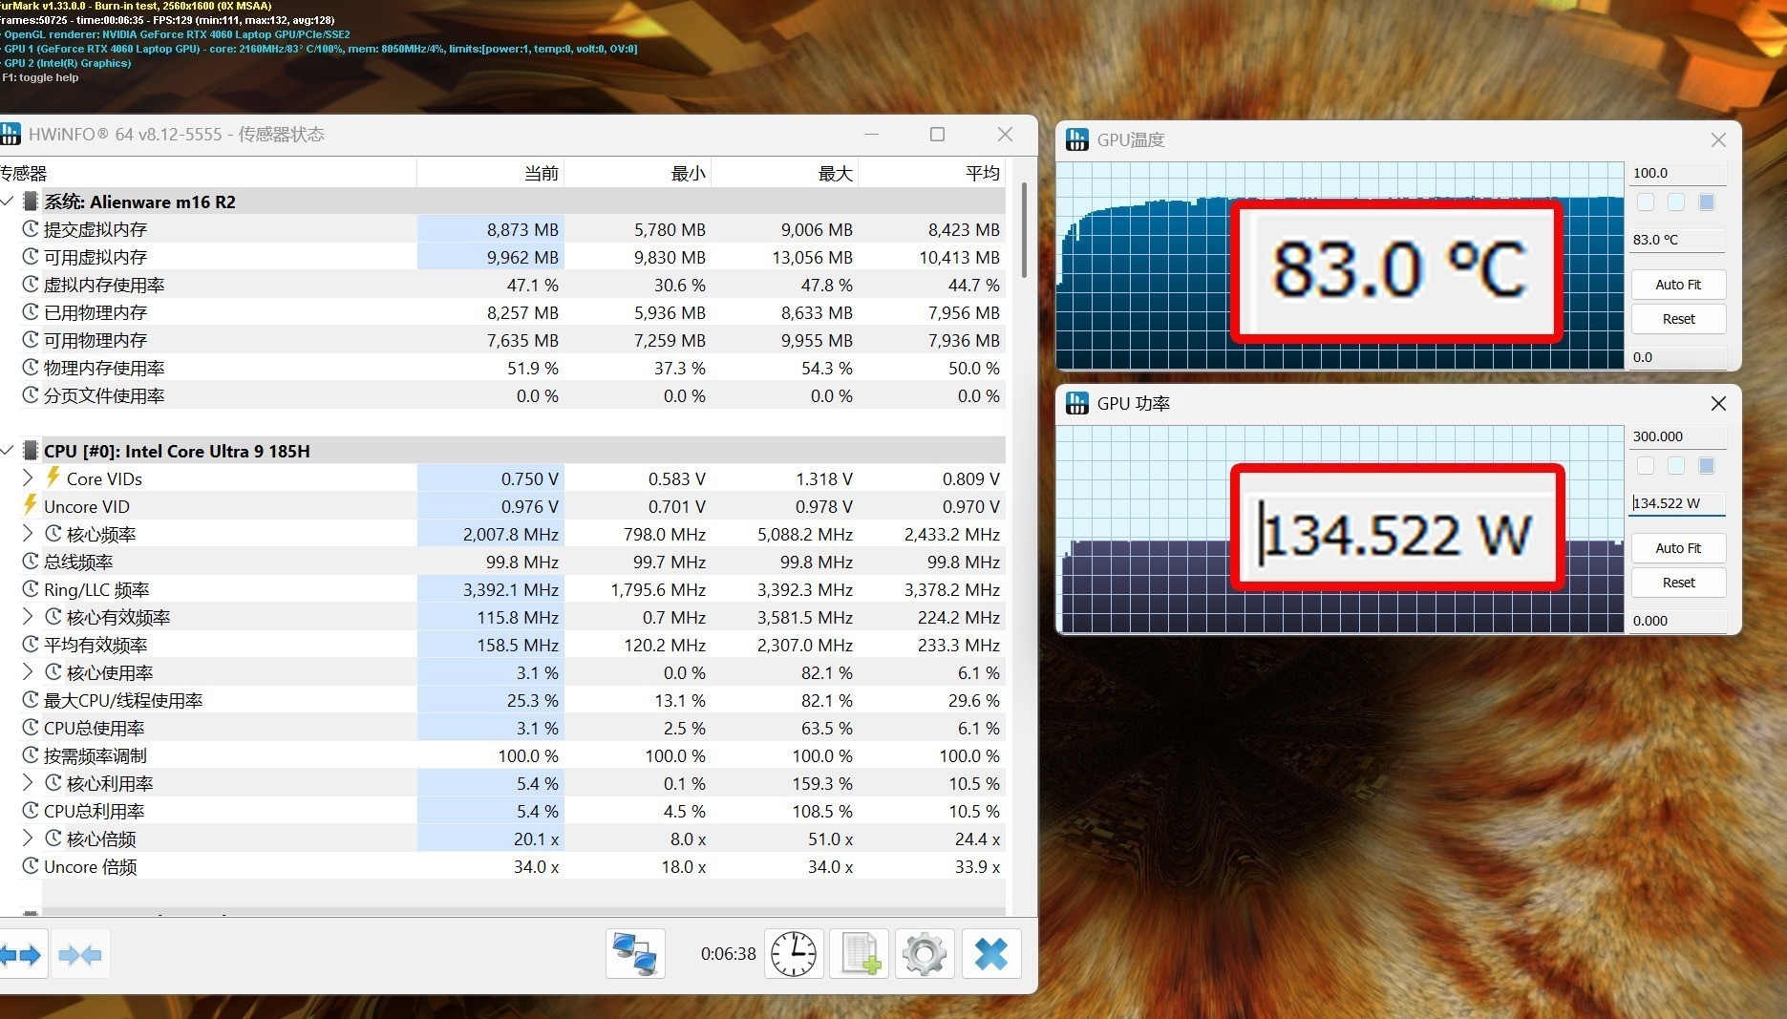Image resolution: width=1787 pixels, height=1019 pixels.
Task: Expand the 核心有效频率 row
Action: pos(28,617)
